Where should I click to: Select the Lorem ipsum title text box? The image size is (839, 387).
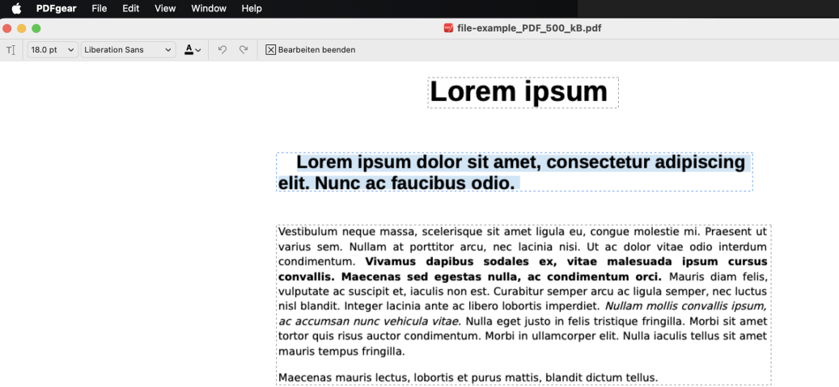coord(523,92)
